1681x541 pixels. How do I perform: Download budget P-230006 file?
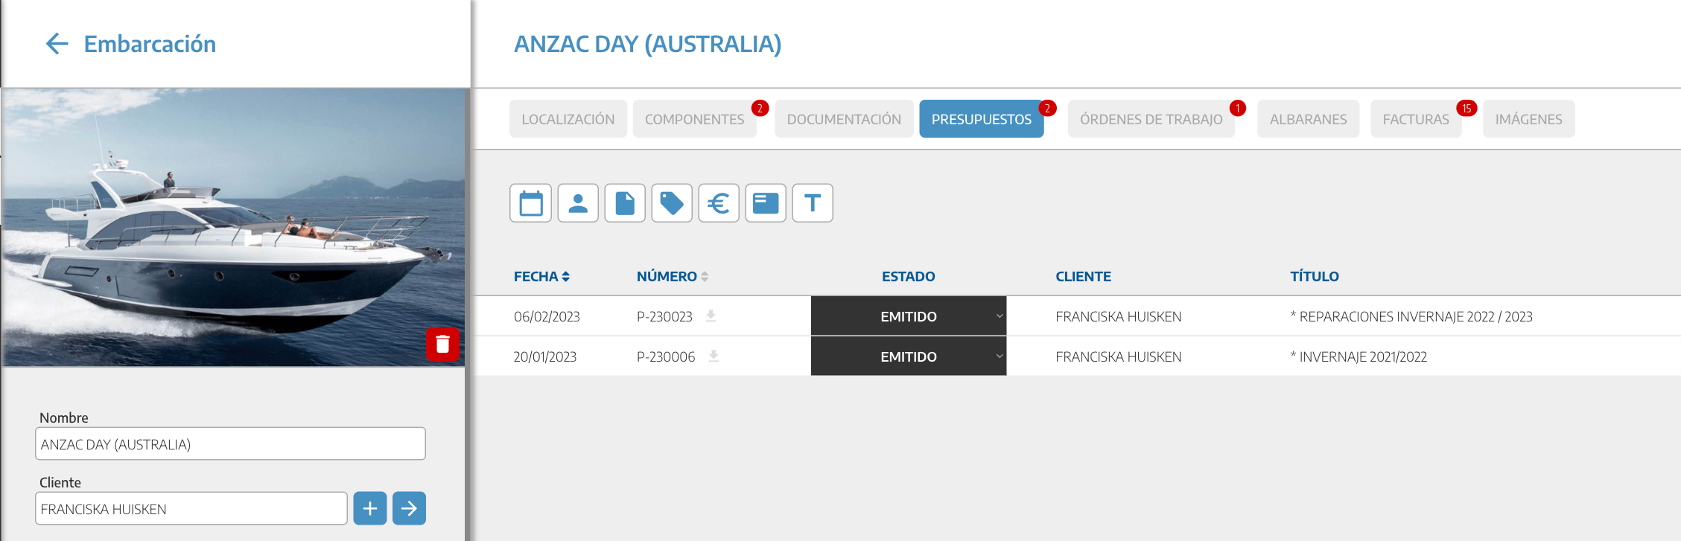[x=714, y=356]
